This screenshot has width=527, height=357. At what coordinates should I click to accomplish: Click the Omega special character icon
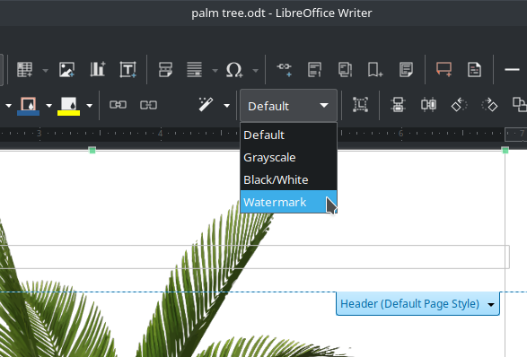coord(234,70)
